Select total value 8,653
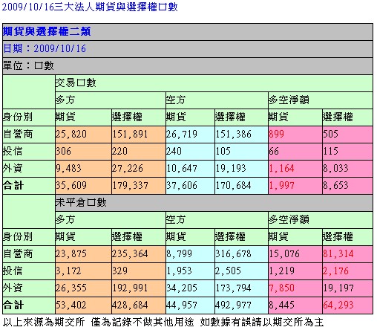The image size is (377, 330). click(336, 185)
